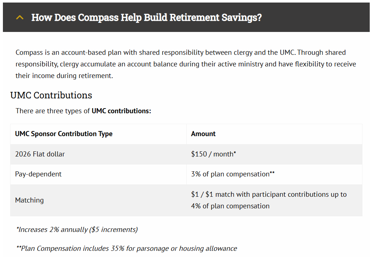
Task: Select the "2026 Flat dollar" table cell
Action: coord(40,154)
